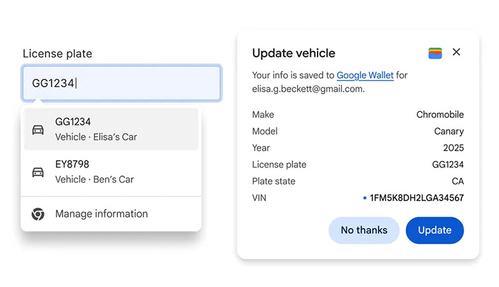Click the License plate field label
The image size is (499, 287).
57,54
